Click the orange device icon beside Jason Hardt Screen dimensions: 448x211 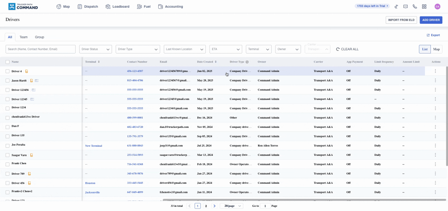[31, 80]
